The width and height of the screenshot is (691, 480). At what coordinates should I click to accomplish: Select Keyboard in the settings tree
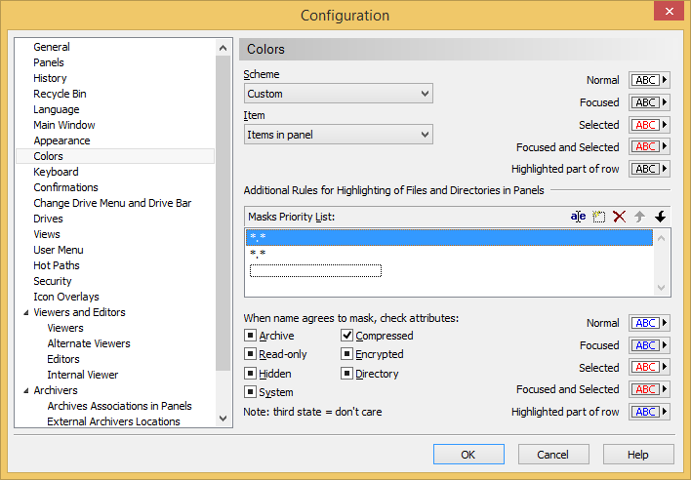tap(56, 172)
